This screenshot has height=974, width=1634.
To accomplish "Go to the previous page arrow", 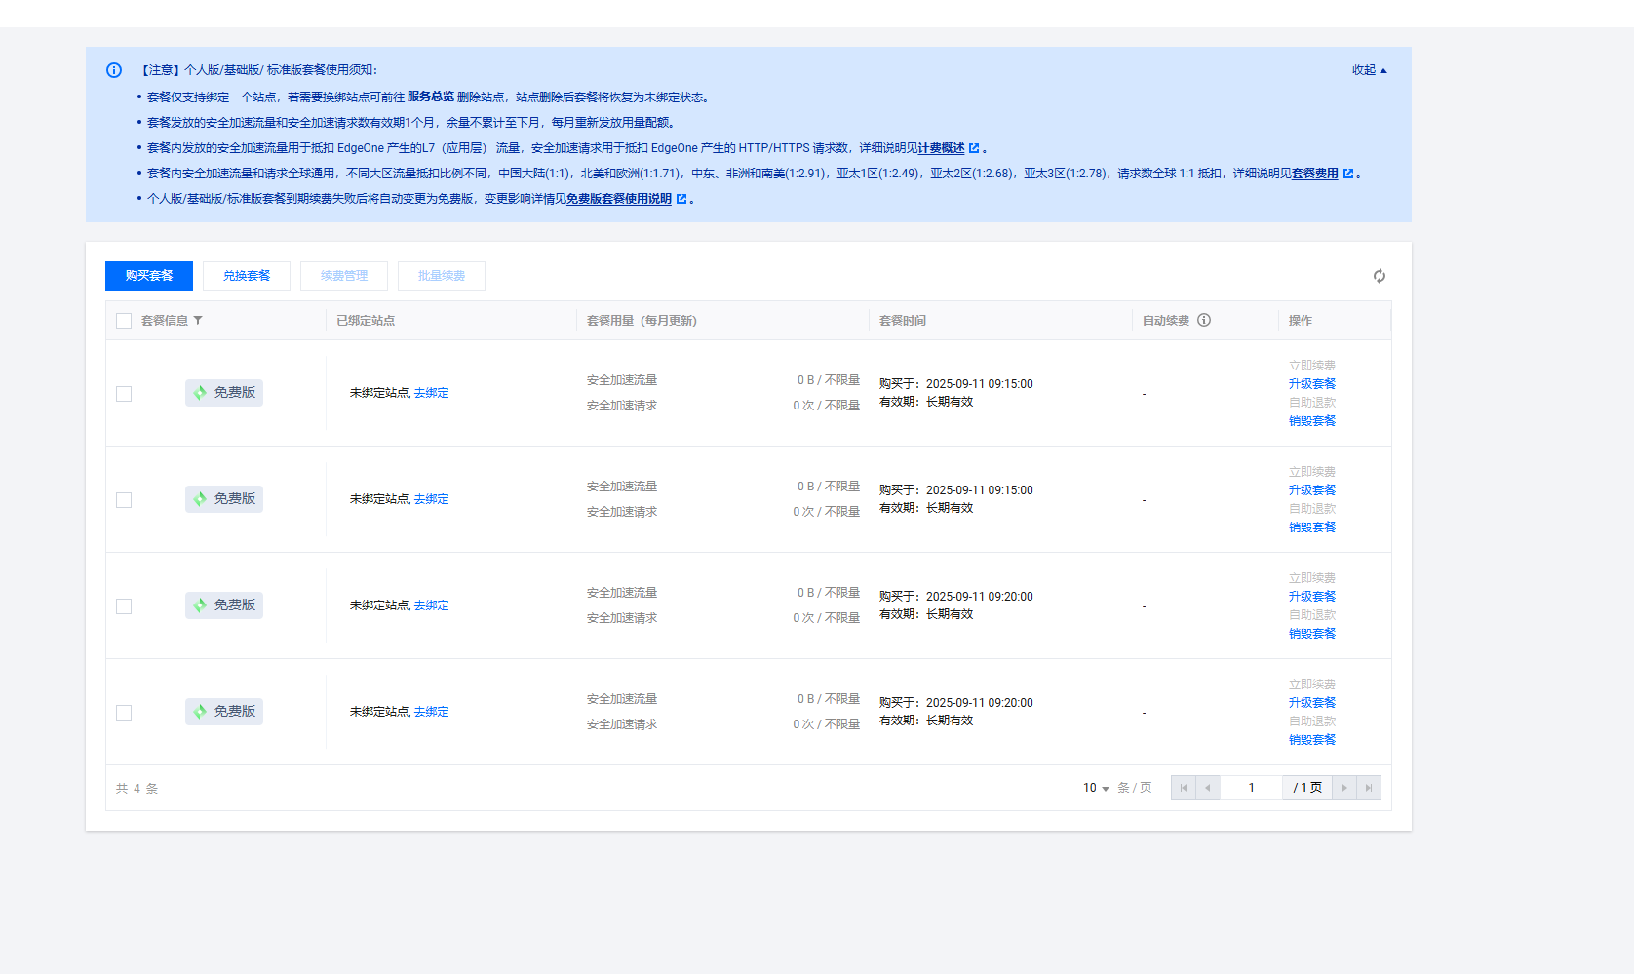I will tap(1208, 788).
